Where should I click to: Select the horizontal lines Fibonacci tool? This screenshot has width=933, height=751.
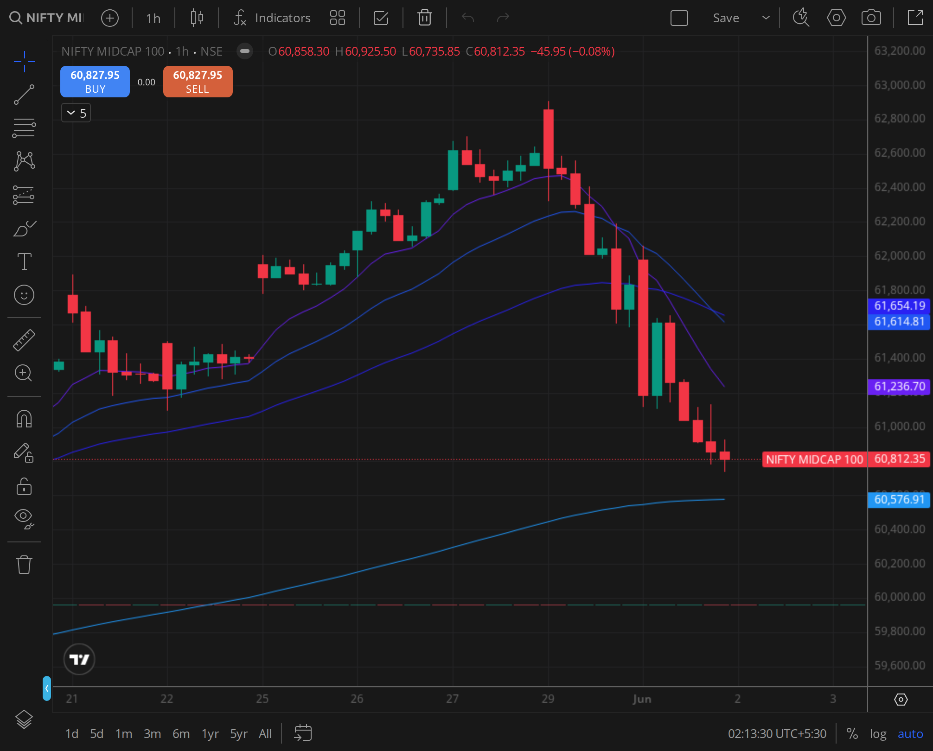(24, 128)
